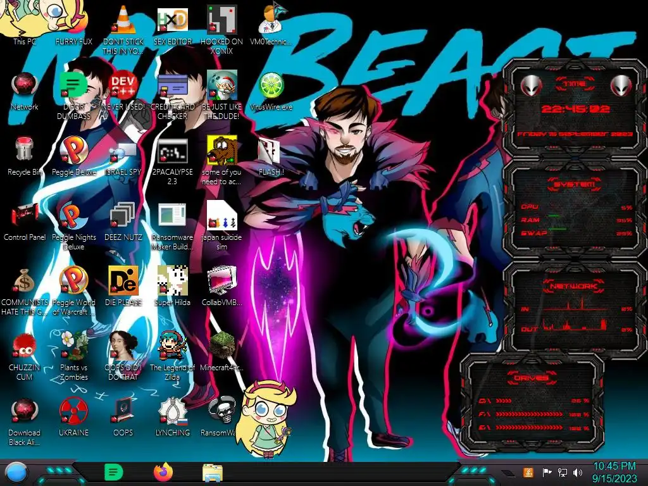Select Download Black Ali shortcut

pos(25,410)
